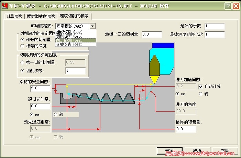241x158 pixels.
Task: Select the 相等的切削量 radio button
Action: tap(22, 40)
